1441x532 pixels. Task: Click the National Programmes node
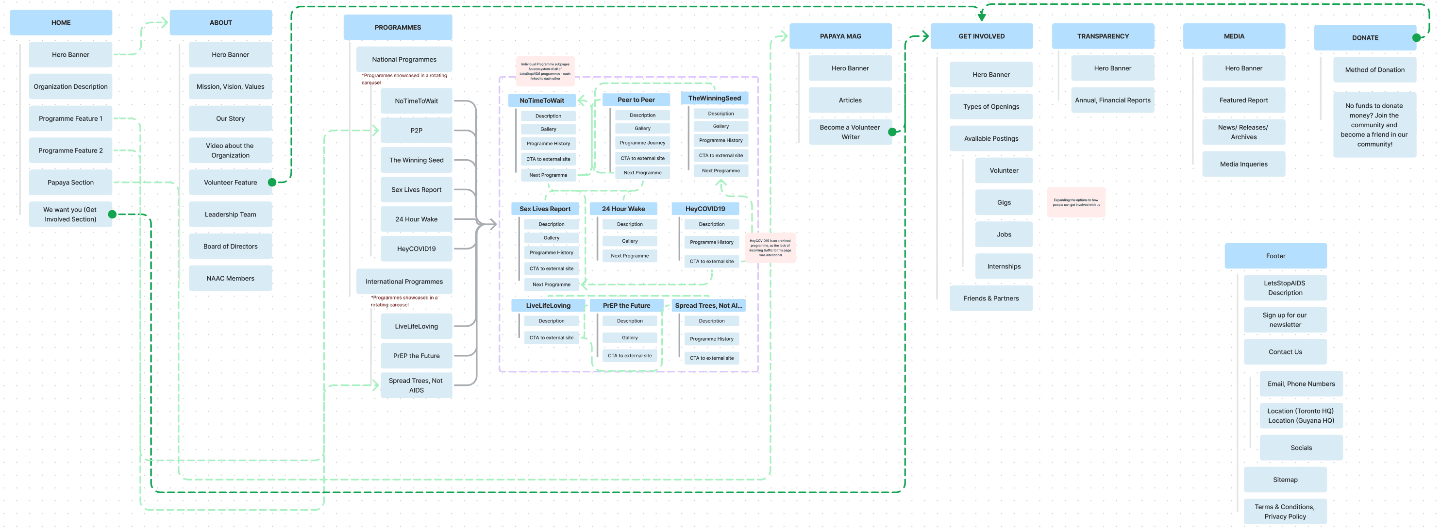(x=404, y=59)
